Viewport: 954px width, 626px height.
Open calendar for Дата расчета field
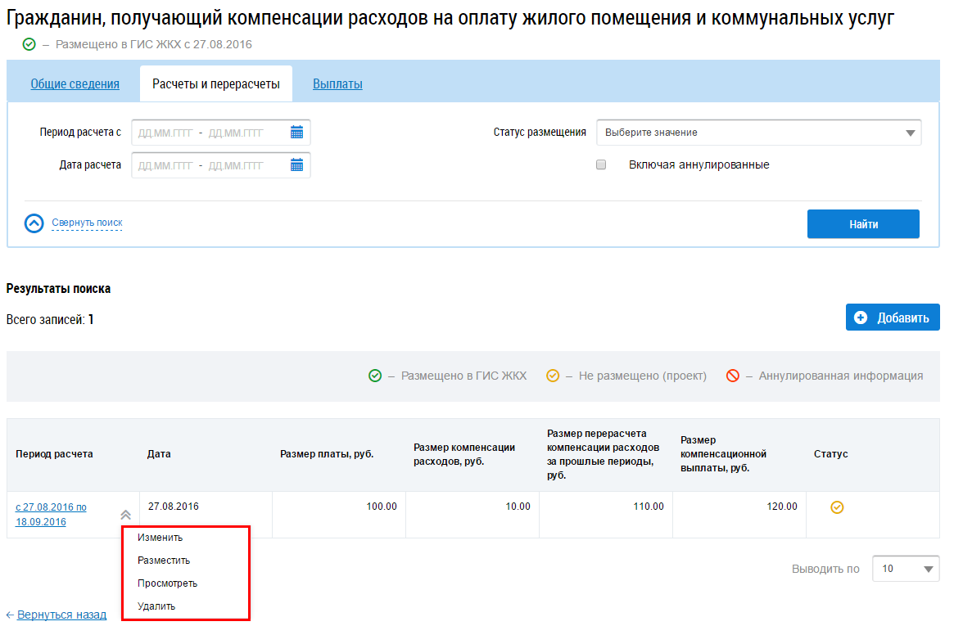pos(296,165)
